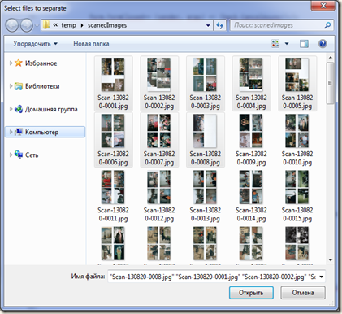
Task: Expand the Библиотеки tree node
Action: (x=11, y=86)
